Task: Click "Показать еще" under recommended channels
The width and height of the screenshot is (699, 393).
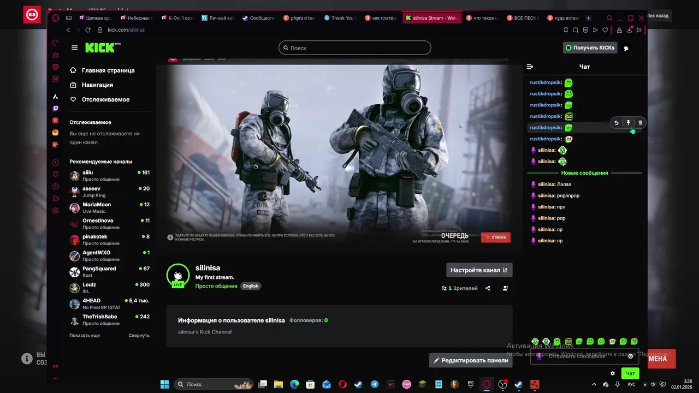Action: pyautogui.click(x=85, y=336)
